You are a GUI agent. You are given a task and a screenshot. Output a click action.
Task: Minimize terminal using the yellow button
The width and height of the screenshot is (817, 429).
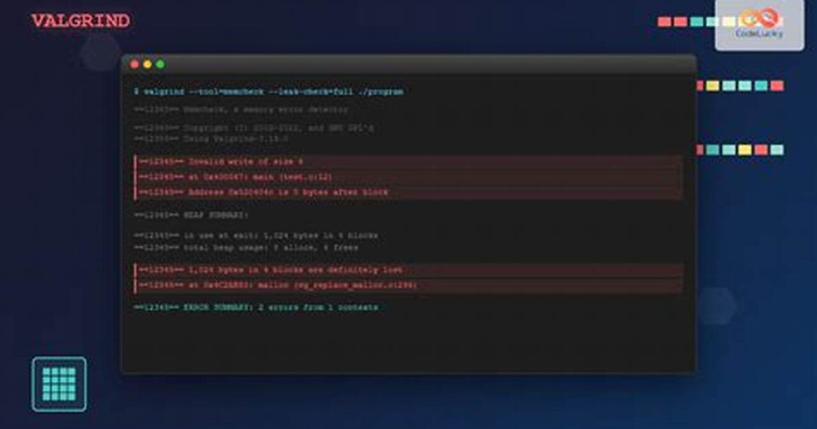148,64
